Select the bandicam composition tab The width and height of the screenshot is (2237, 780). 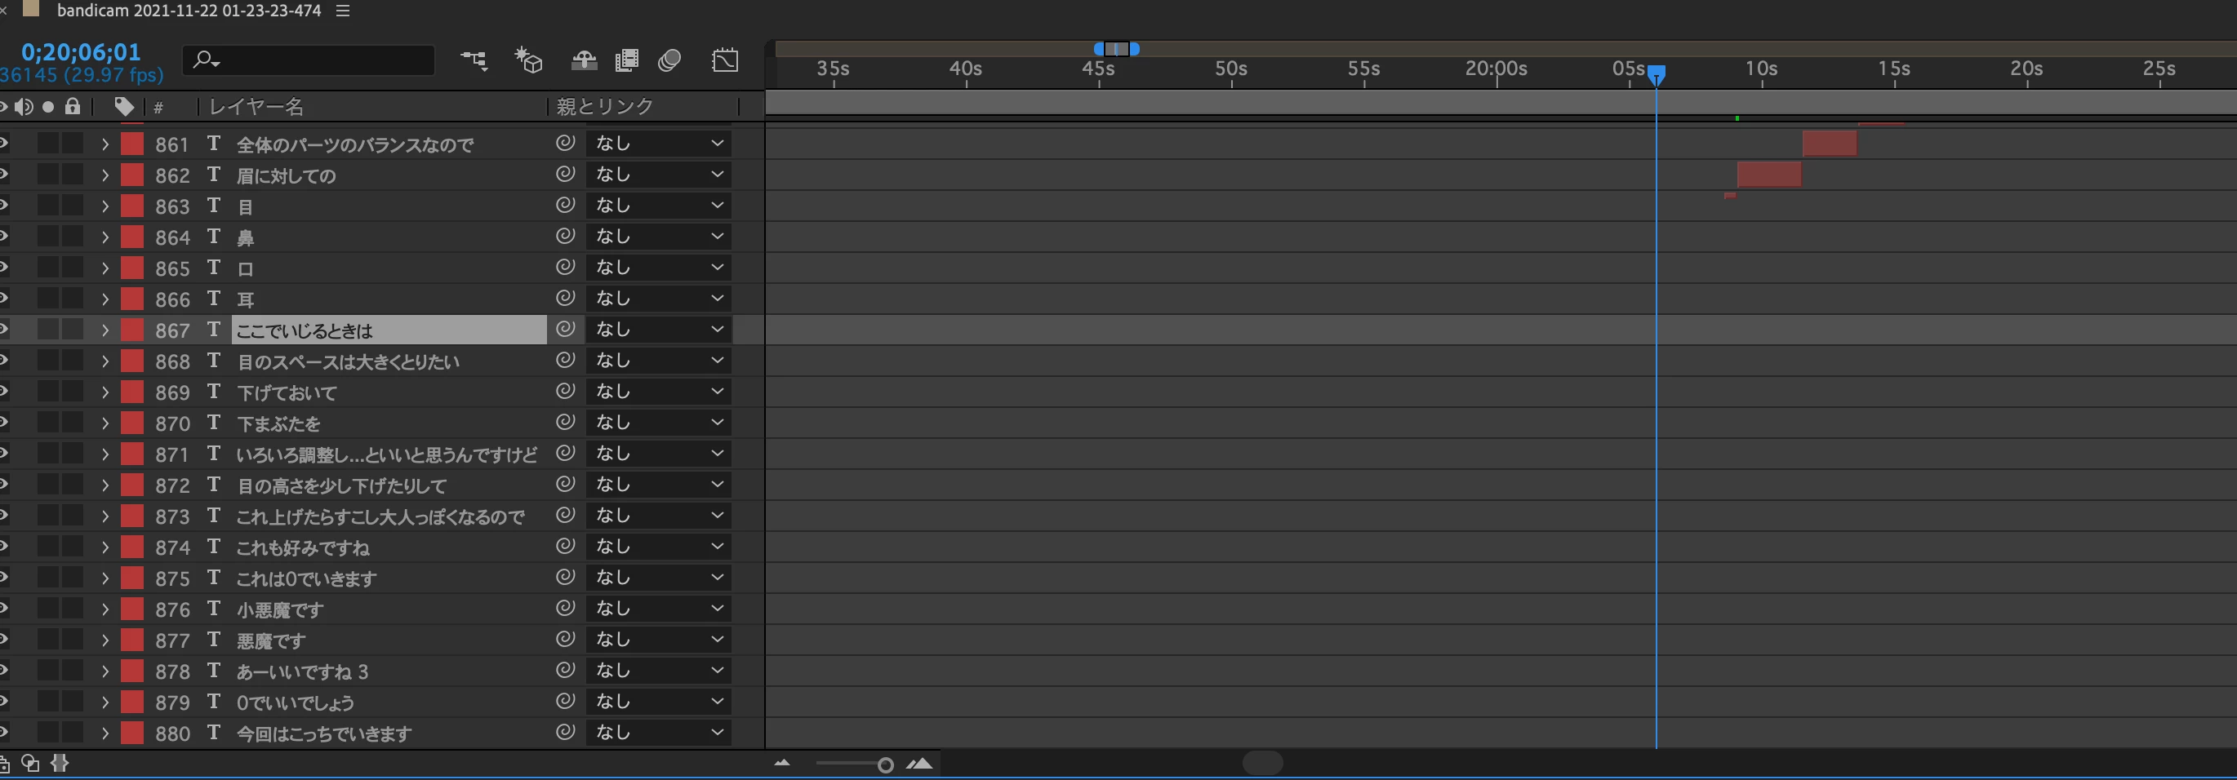[x=189, y=11]
